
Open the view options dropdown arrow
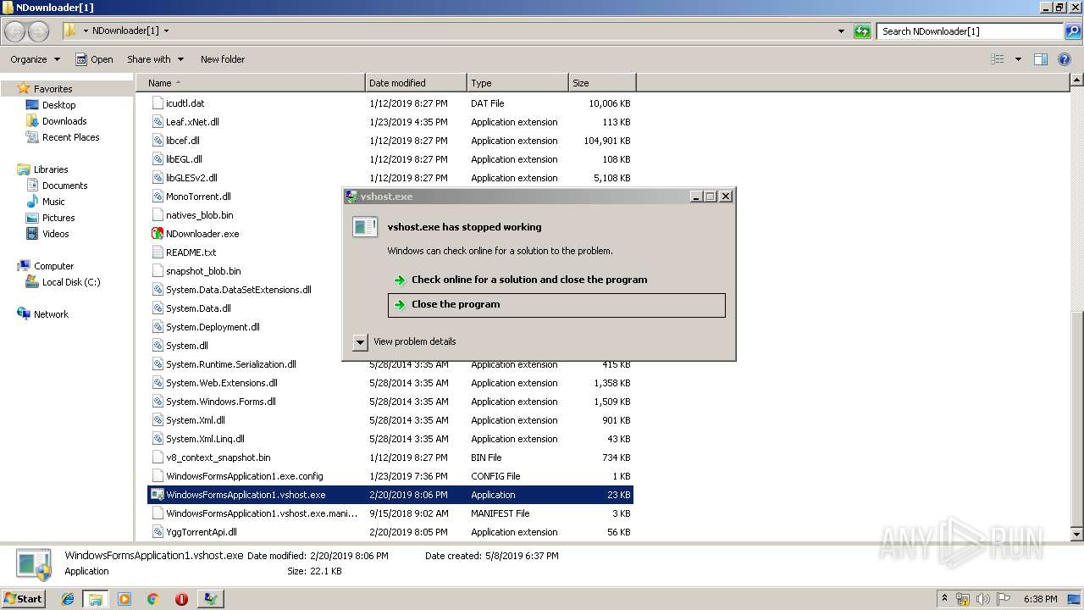point(1018,59)
